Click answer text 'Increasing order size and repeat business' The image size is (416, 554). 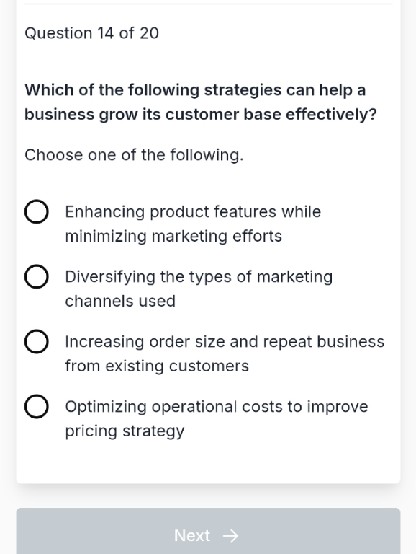click(x=225, y=342)
